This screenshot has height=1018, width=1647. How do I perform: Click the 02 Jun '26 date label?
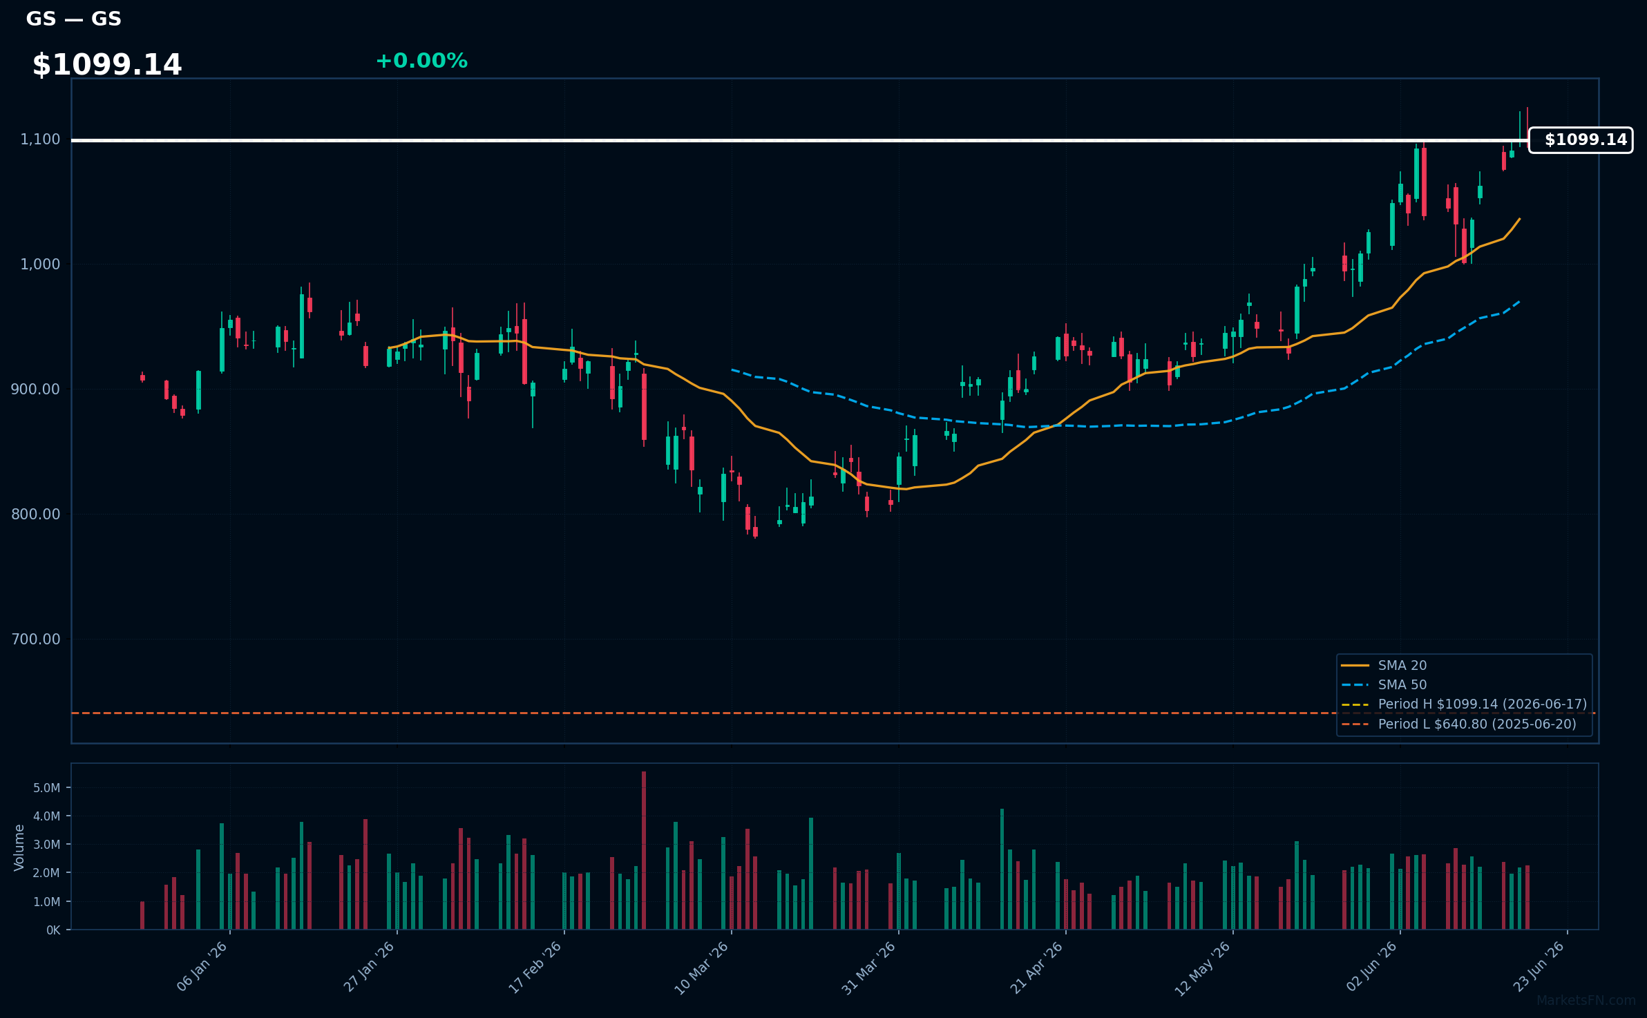click(1372, 967)
